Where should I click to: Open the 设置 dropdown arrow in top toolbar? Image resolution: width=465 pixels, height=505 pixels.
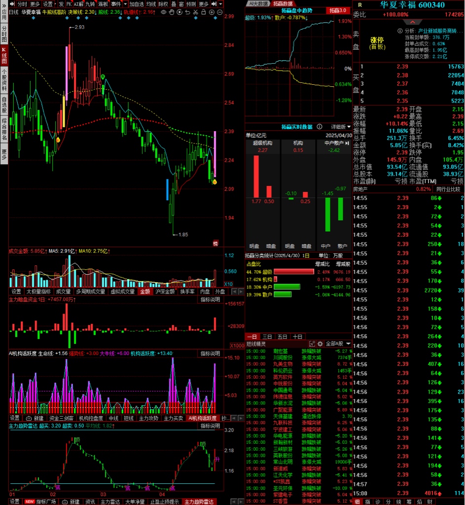tap(55, 4)
